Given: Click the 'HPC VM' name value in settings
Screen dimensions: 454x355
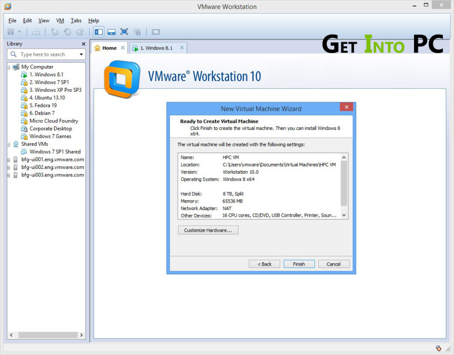Looking at the screenshot, I should pyautogui.click(x=231, y=157).
